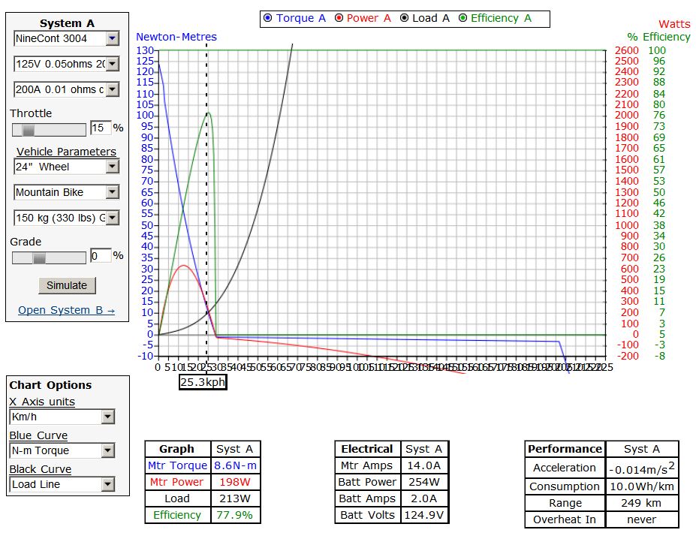696x539 pixels.
Task: Toggle the Torque A radio button
Action: tap(268, 19)
